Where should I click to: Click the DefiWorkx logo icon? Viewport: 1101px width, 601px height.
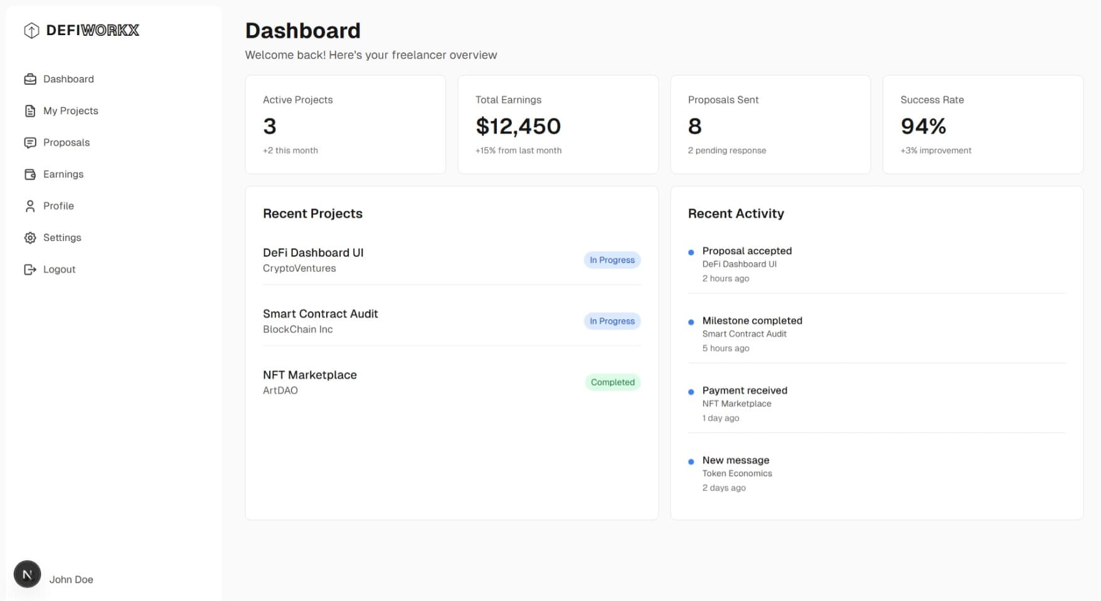tap(31, 29)
